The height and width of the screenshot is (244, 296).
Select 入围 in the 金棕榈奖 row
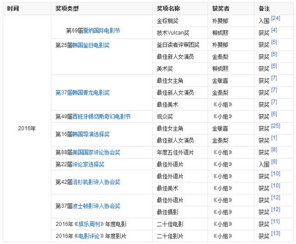[x=264, y=21]
